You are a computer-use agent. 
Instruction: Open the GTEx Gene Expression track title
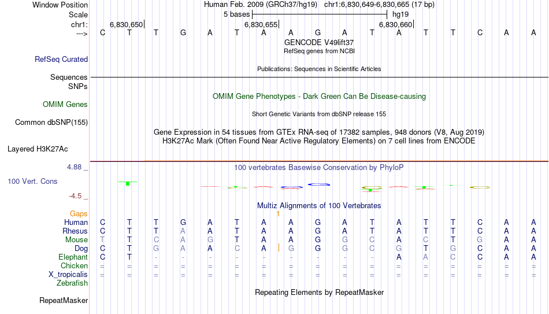[x=319, y=132]
